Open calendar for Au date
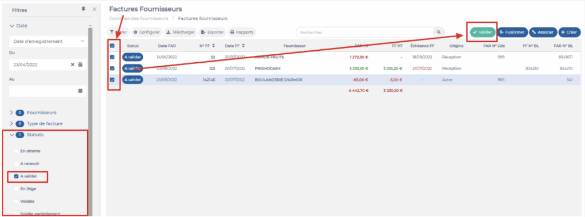585x217 pixels. [x=80, y=91]
